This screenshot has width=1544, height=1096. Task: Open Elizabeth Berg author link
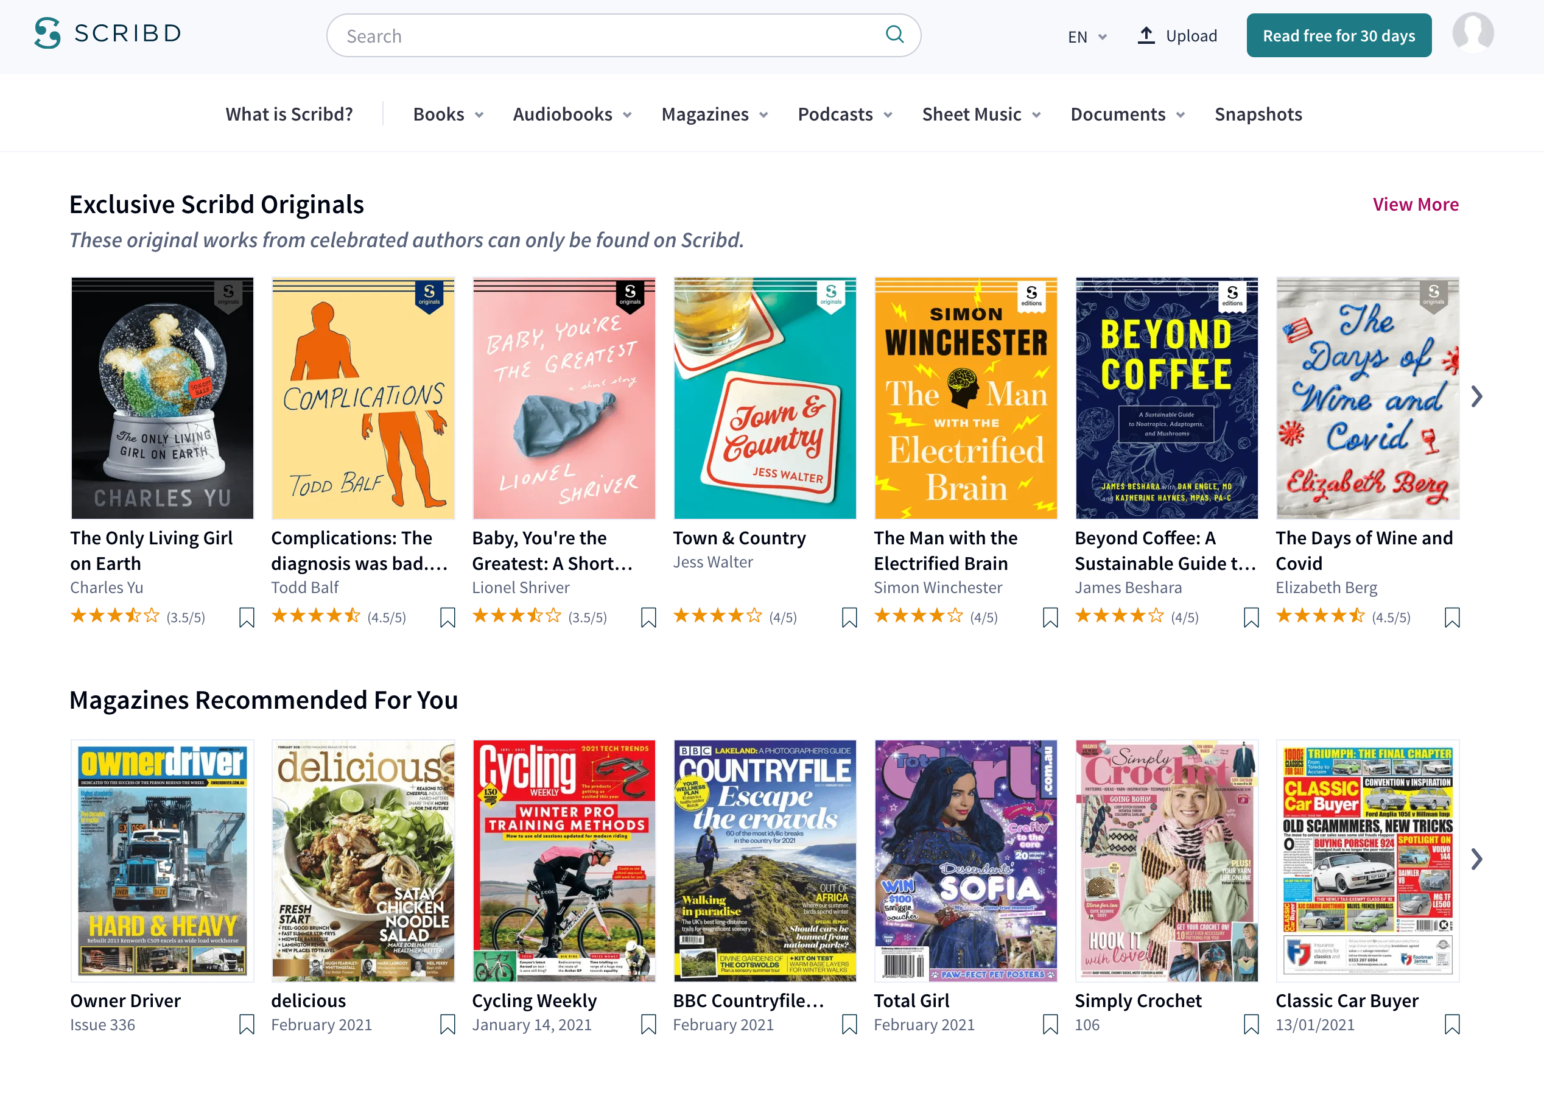coord(1326,587)
